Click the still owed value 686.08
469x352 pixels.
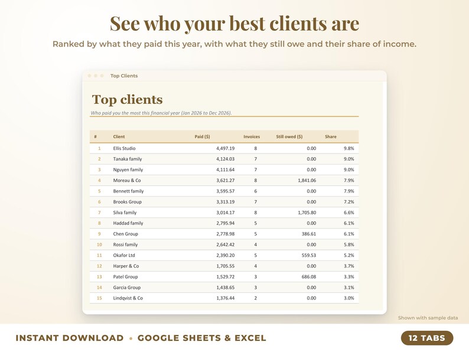(x=309, y=277)
